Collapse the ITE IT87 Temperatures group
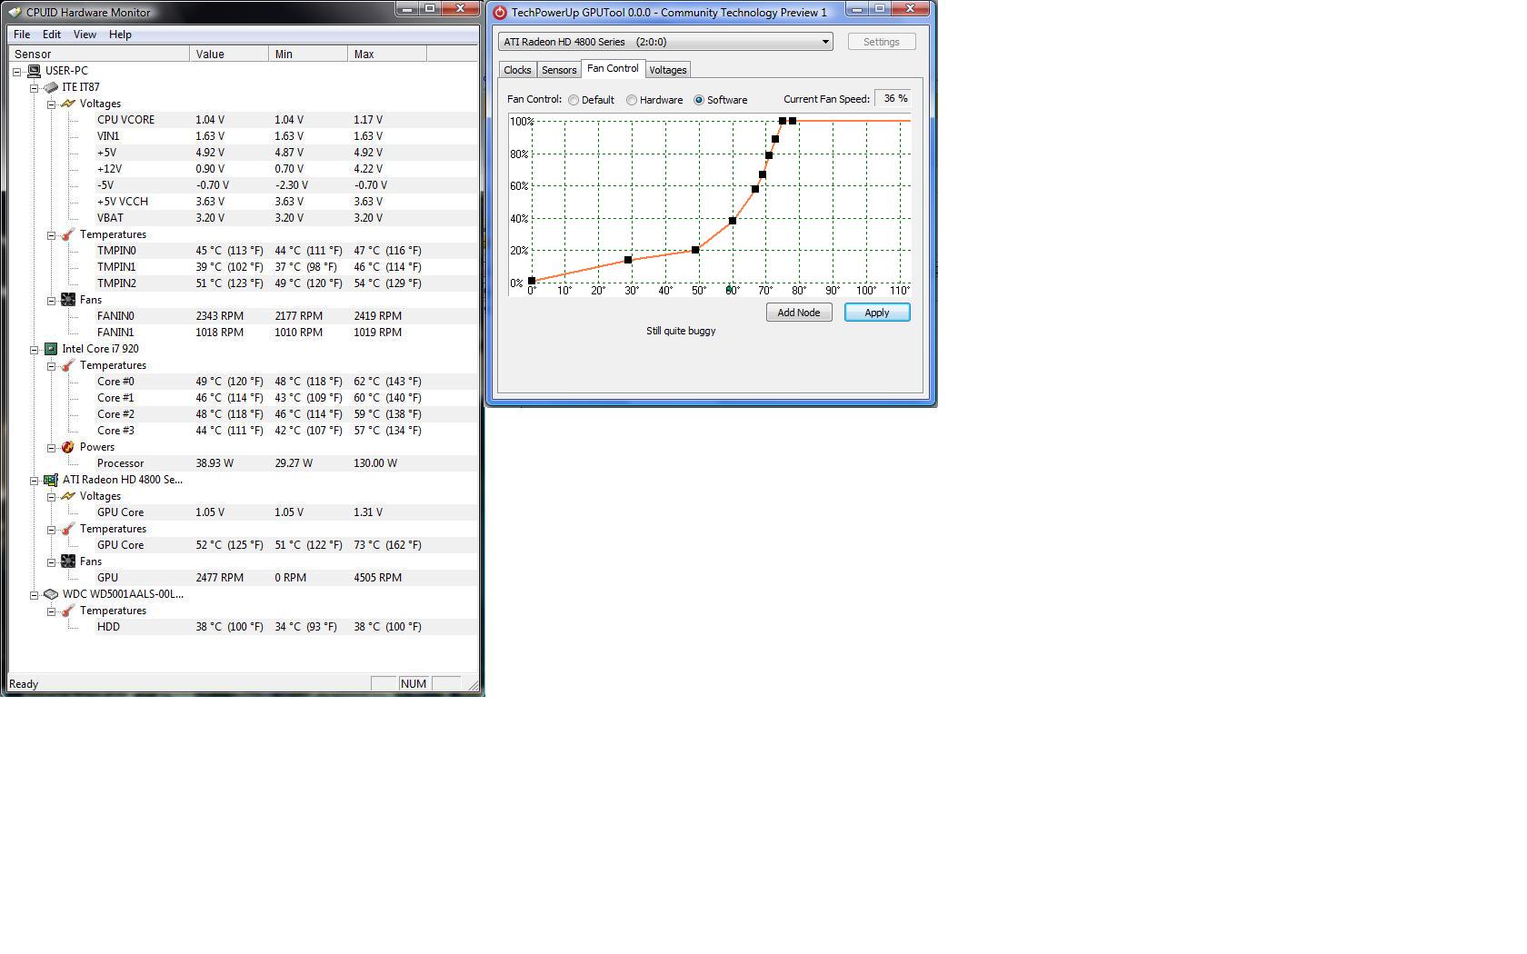The height and width of the screenshot is (954, 1527). [x=52, y=234]
